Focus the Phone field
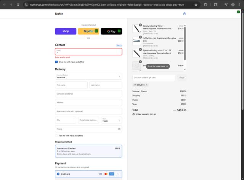Viewport: 244px width, 180px height. [x=88, y=129]
